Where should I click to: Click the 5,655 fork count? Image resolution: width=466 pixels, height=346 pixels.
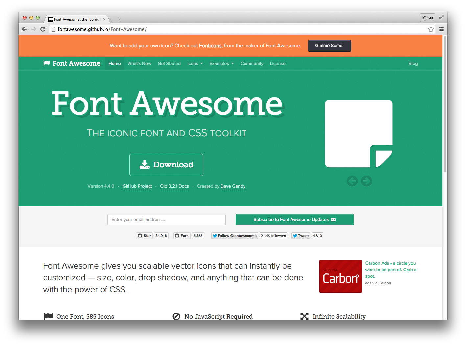tap(198, 236)
